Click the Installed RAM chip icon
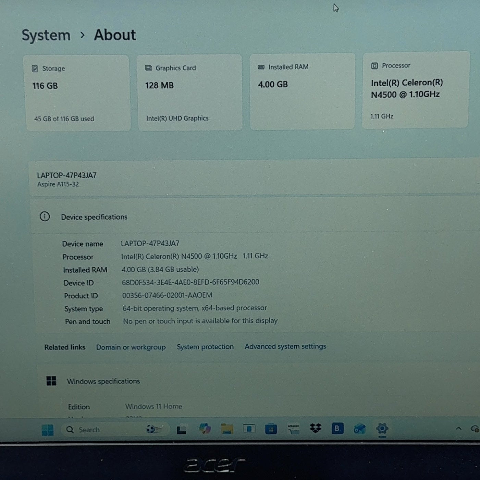 pyautogui.click(x=261, y=67)
